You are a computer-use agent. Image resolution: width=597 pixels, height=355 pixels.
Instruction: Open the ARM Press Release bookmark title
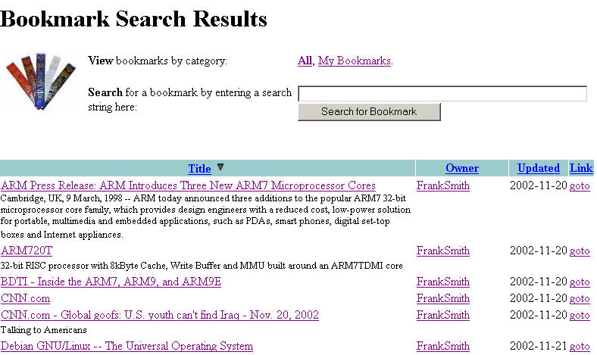188,185
